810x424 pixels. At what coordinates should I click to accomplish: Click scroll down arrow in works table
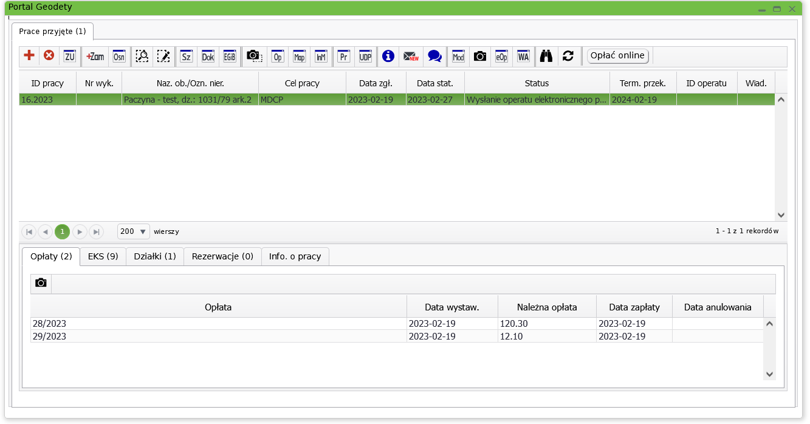pos(781,215)
